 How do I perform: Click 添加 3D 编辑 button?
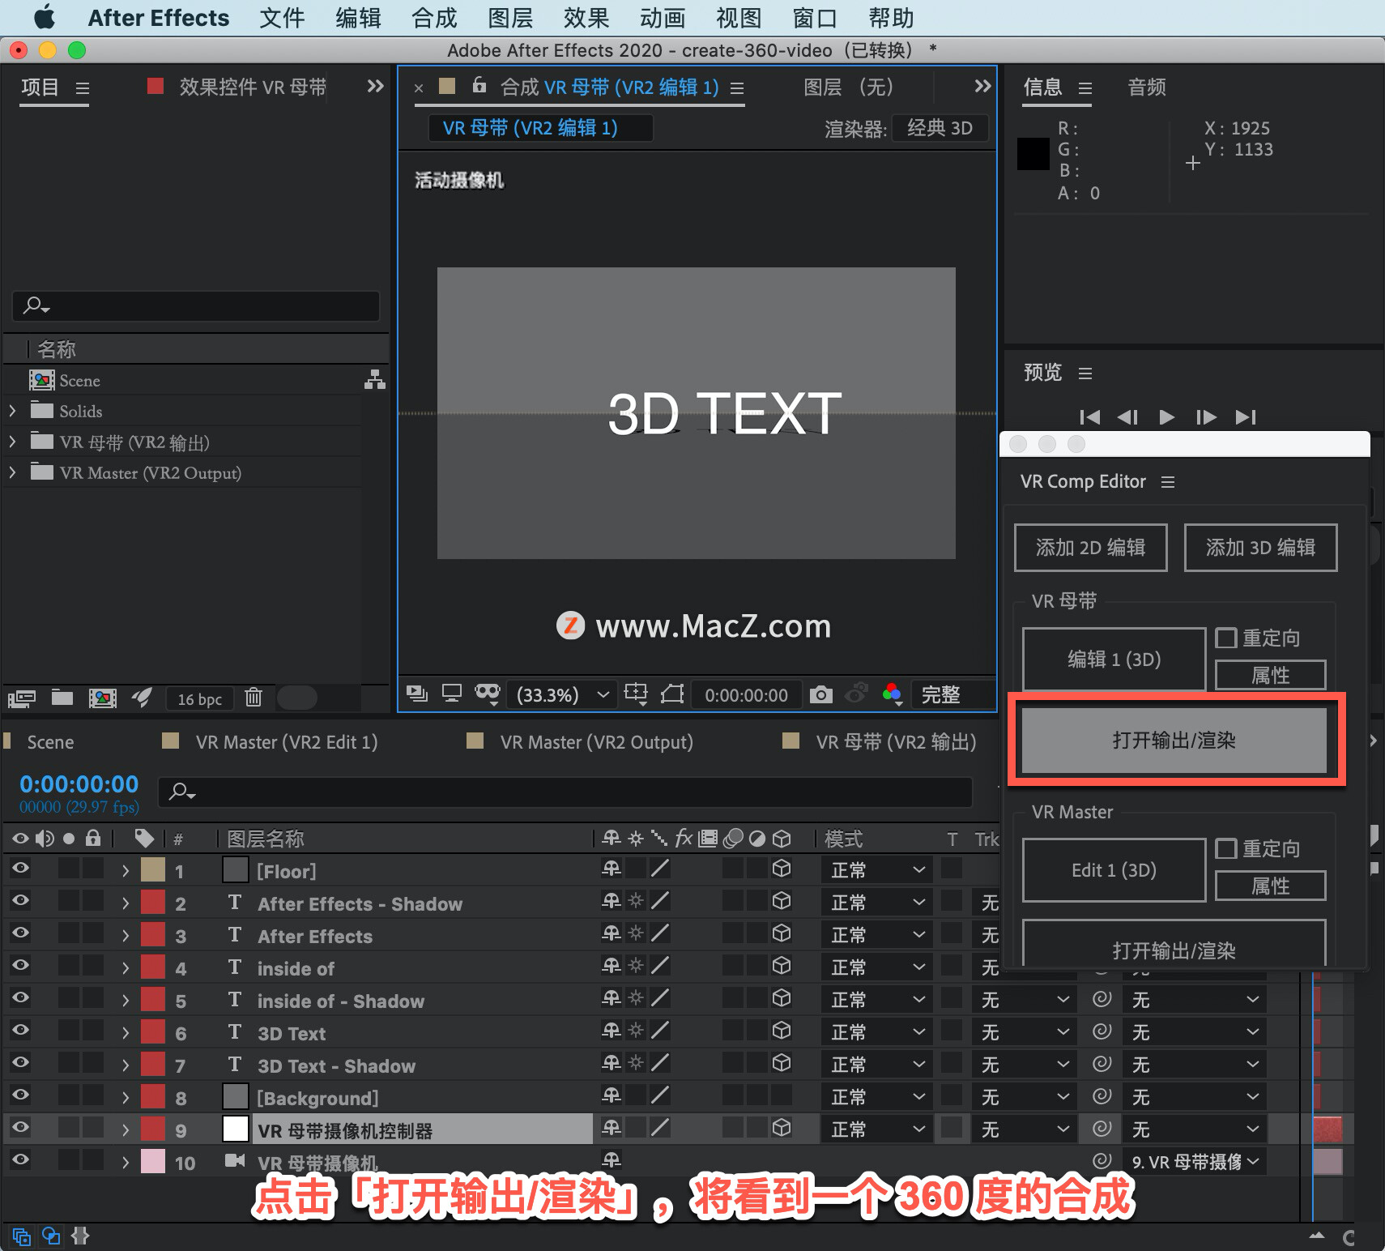click(1260, 548)
